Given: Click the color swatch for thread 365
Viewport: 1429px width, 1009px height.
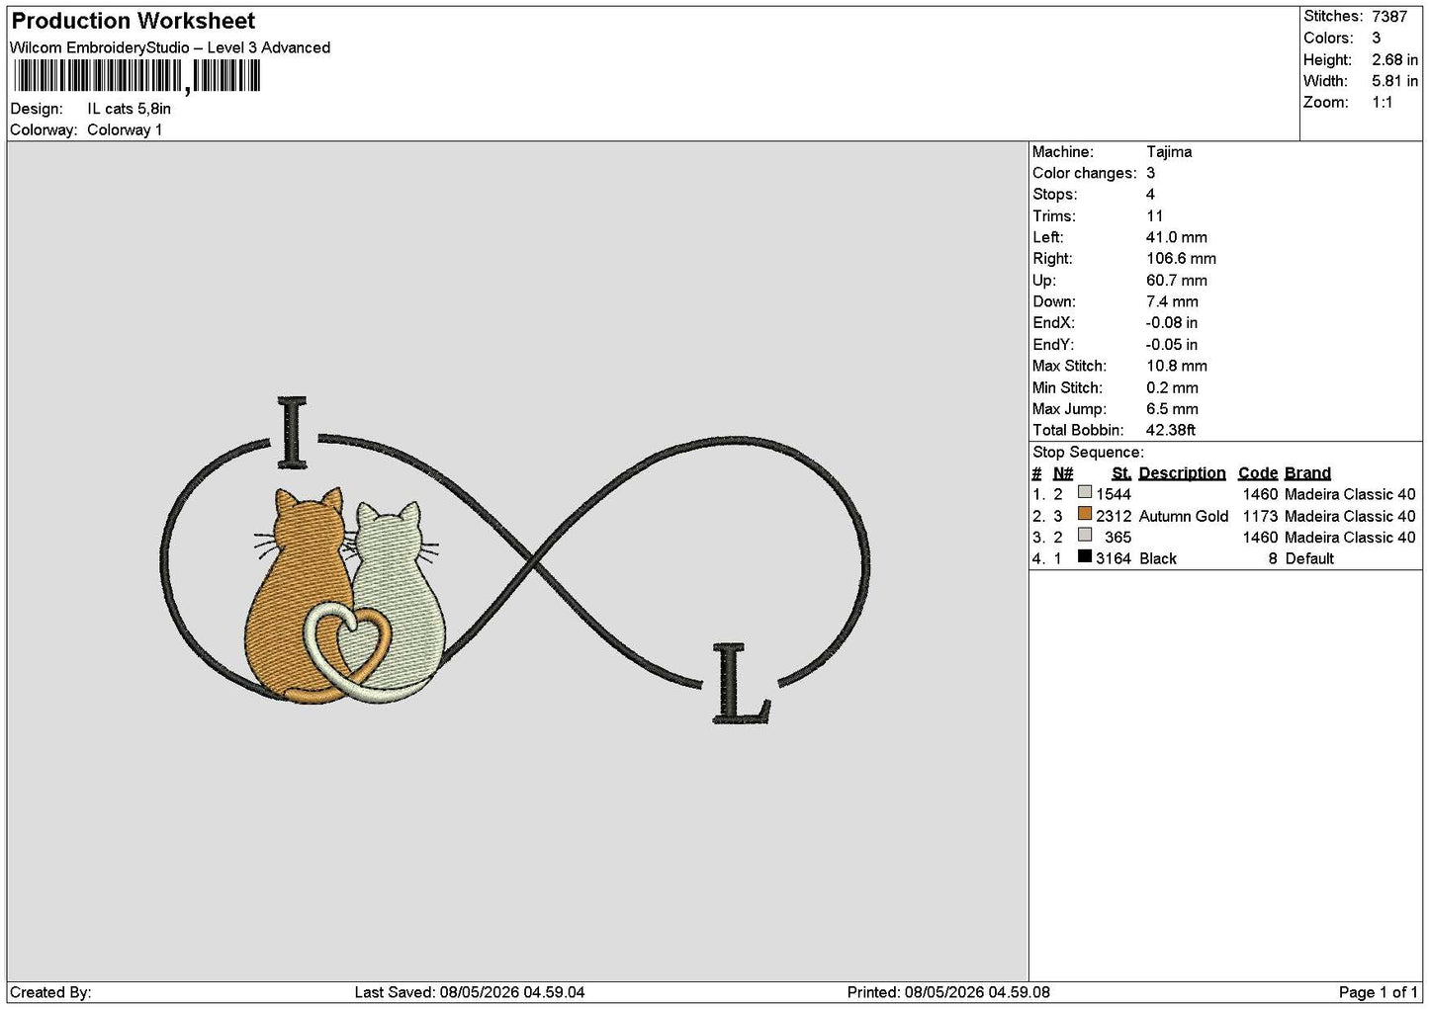Looking at the screenshot, I should tap(1085, 535).
